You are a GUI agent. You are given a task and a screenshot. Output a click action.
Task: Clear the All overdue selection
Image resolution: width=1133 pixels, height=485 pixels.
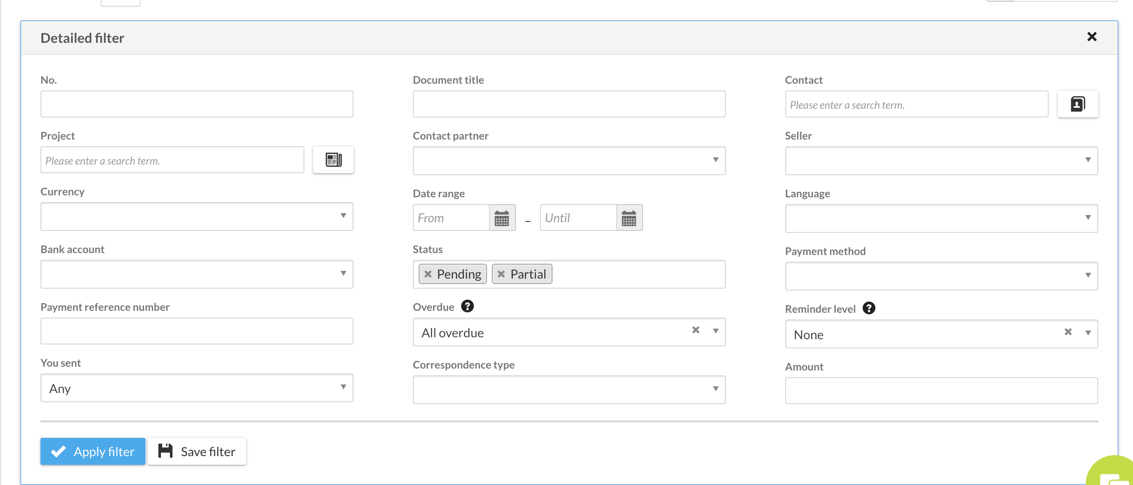point(696,330)
